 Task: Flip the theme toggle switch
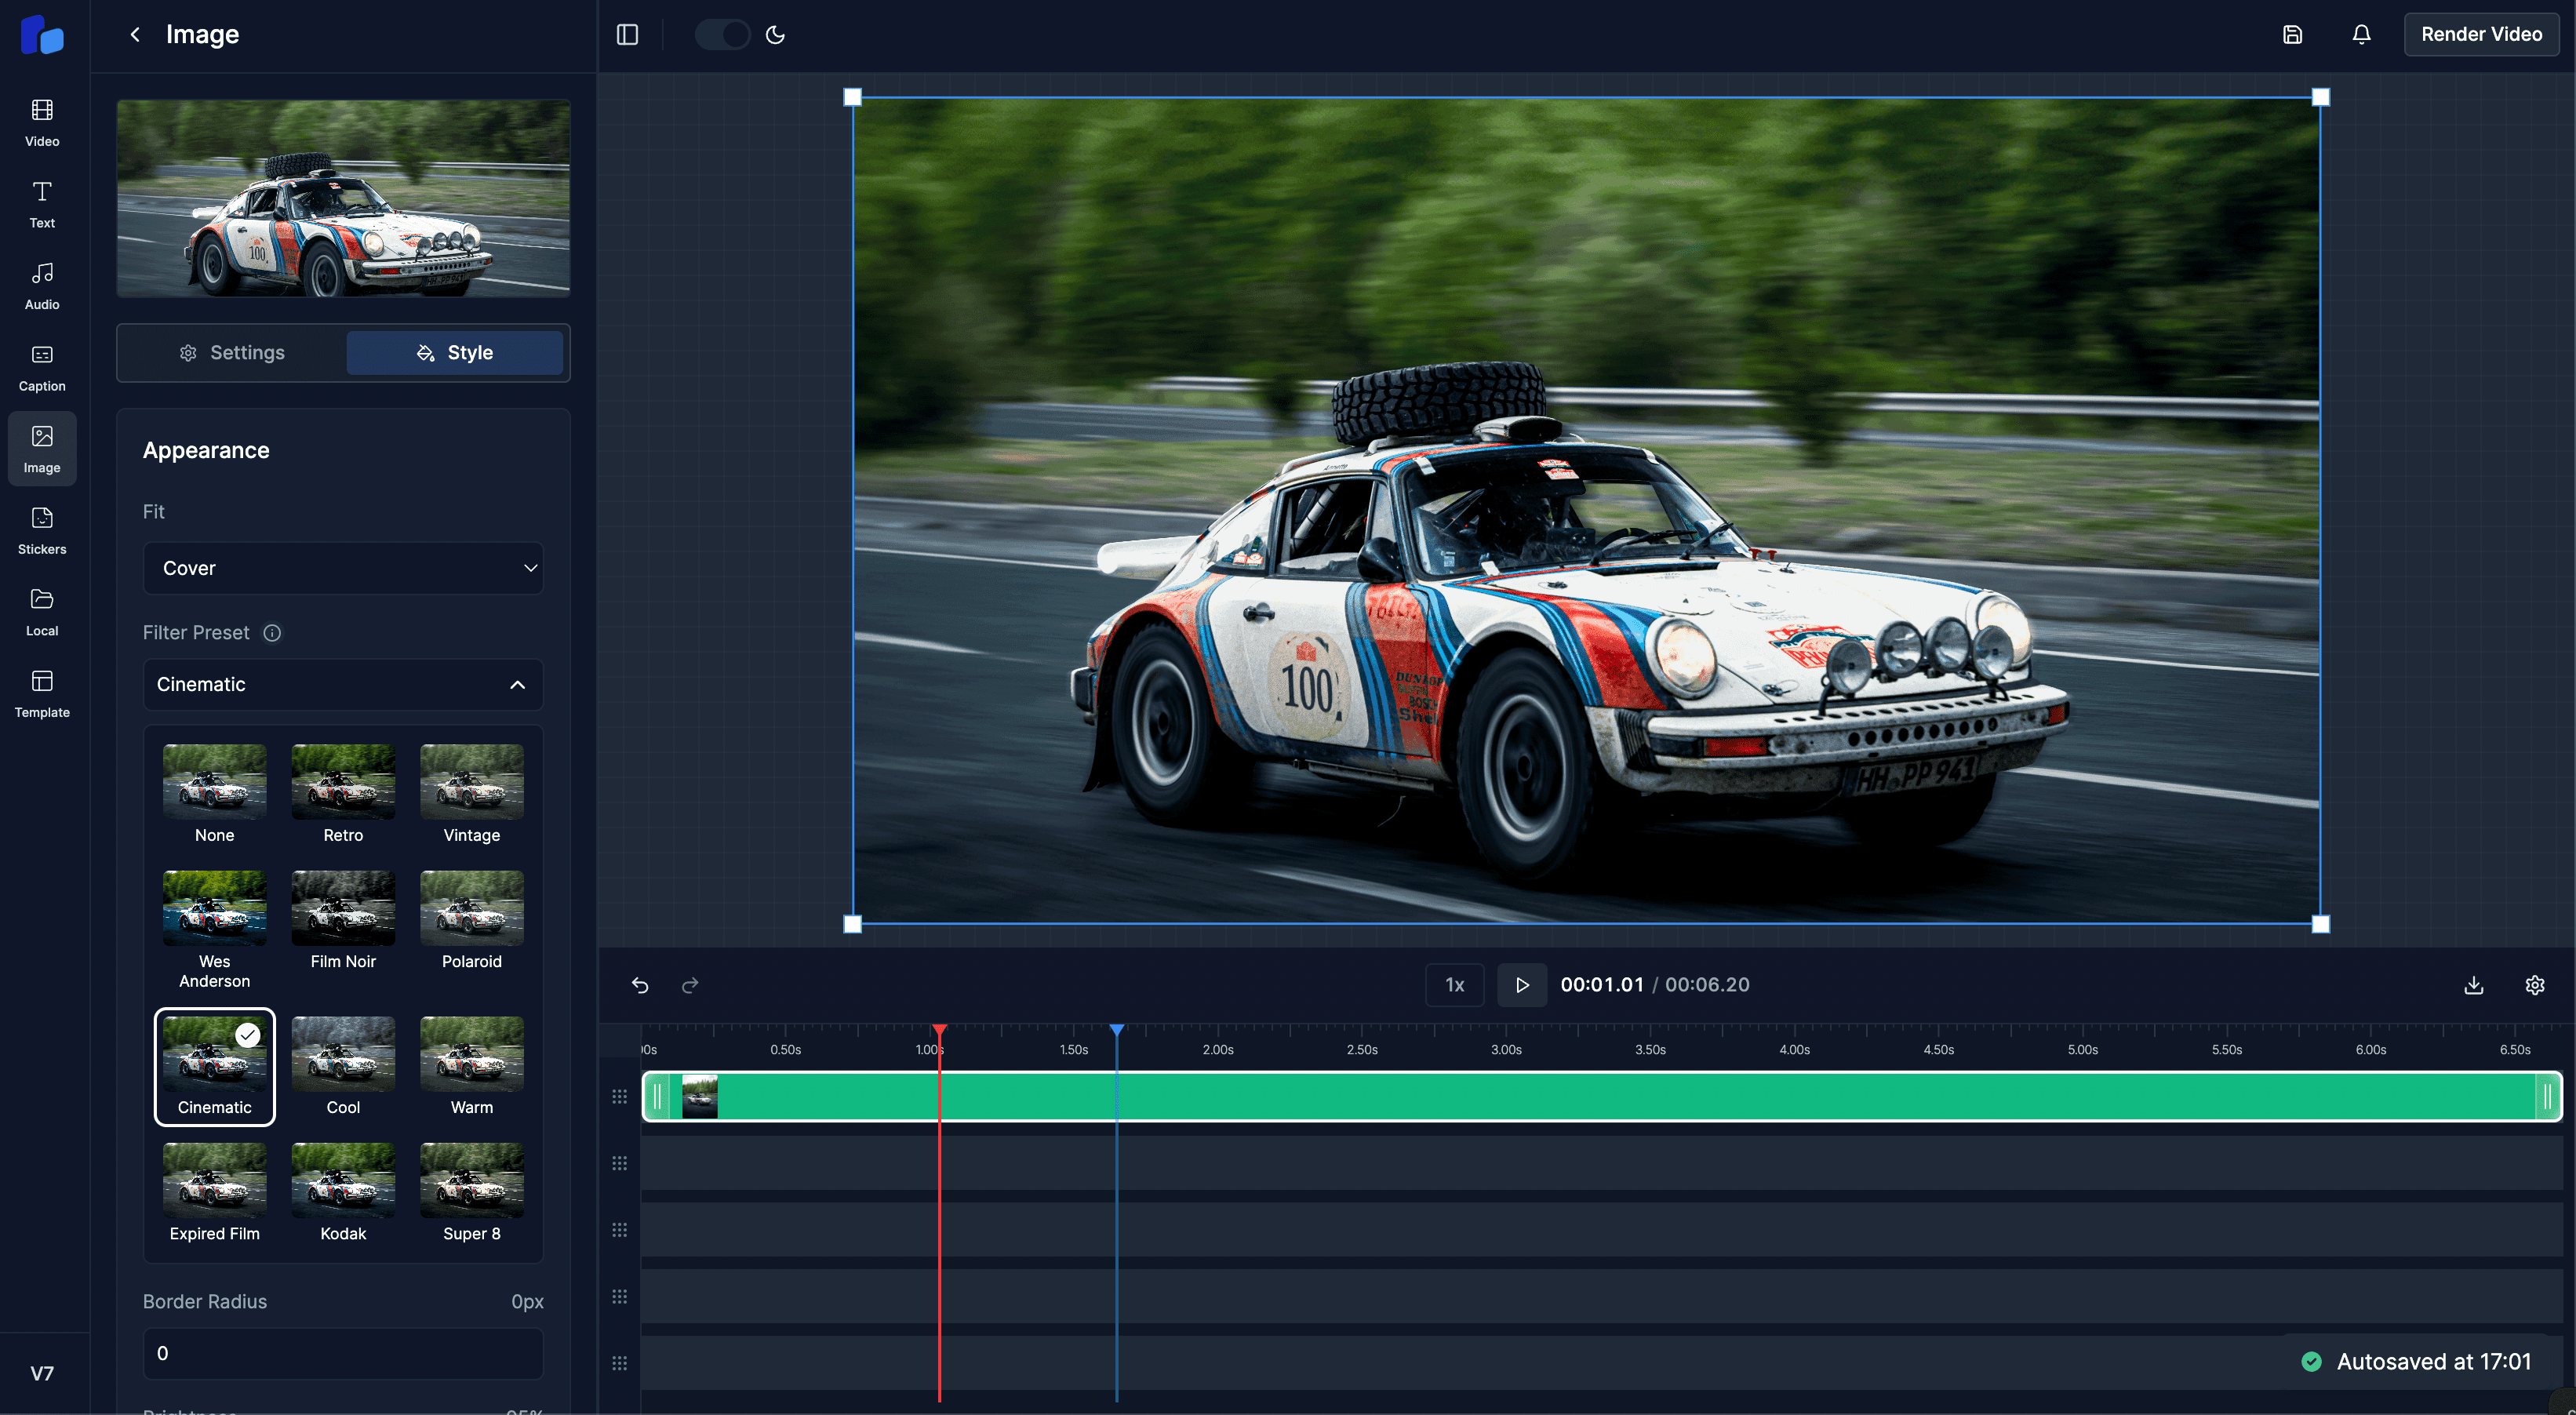721,33
